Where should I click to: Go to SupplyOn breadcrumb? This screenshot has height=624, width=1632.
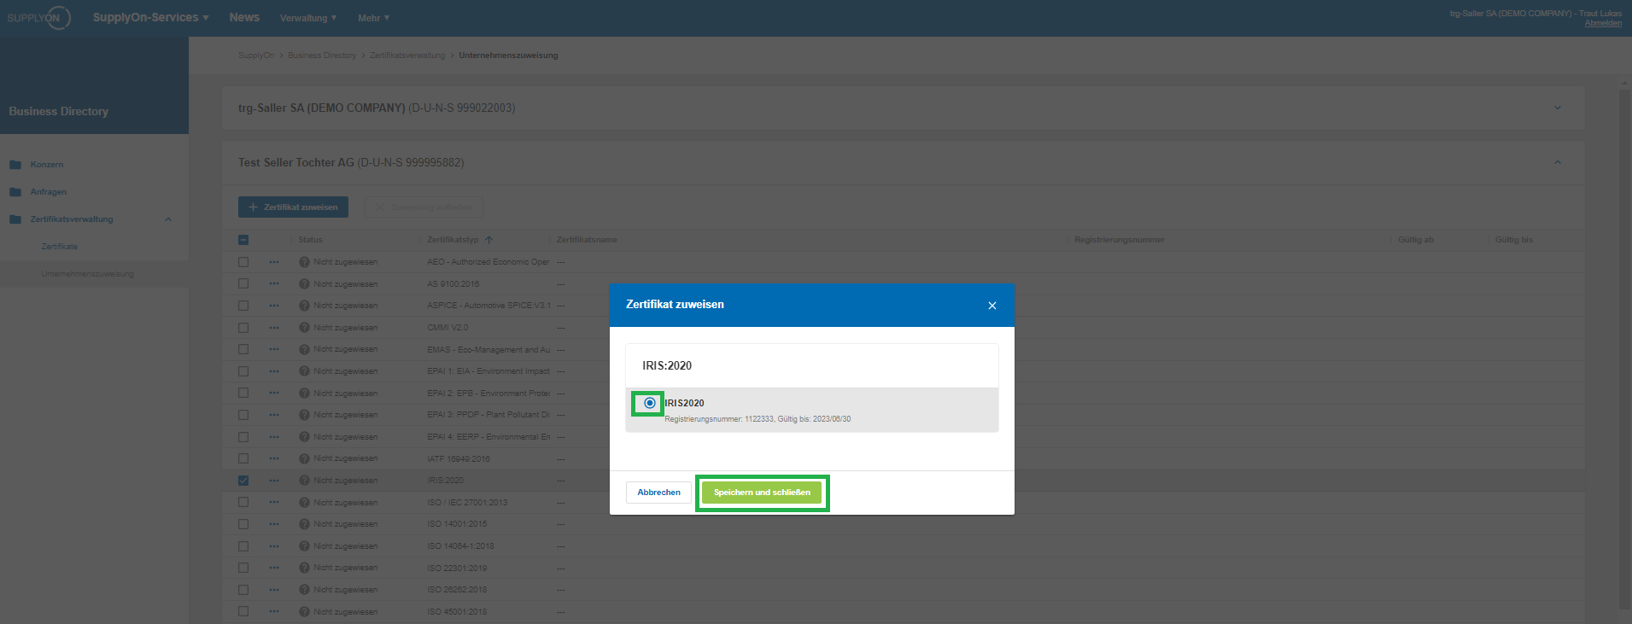(x=256, y=55)
